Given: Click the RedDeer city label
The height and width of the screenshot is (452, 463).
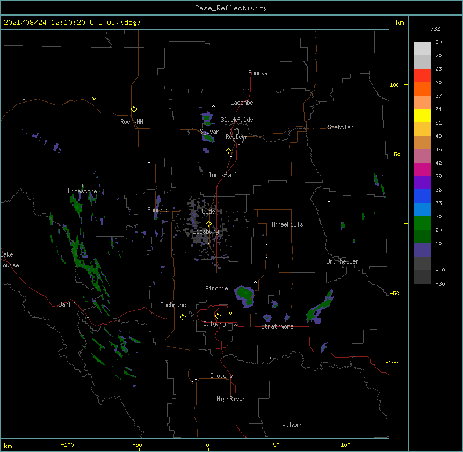Looking at the screenshot, I should [x=236, y=137].
